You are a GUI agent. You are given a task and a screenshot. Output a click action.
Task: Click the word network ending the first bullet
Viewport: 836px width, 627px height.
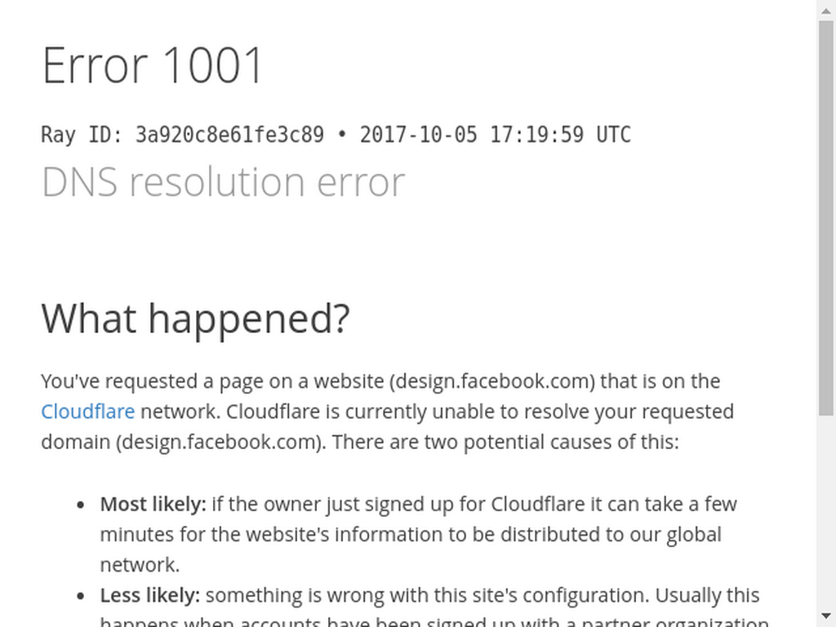tap(140, 565)
